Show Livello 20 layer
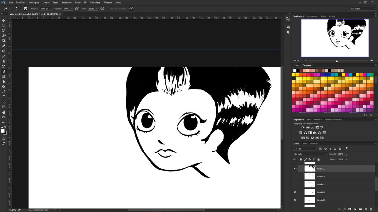This screenshot has height=212, width=378. tap(295, 184)
